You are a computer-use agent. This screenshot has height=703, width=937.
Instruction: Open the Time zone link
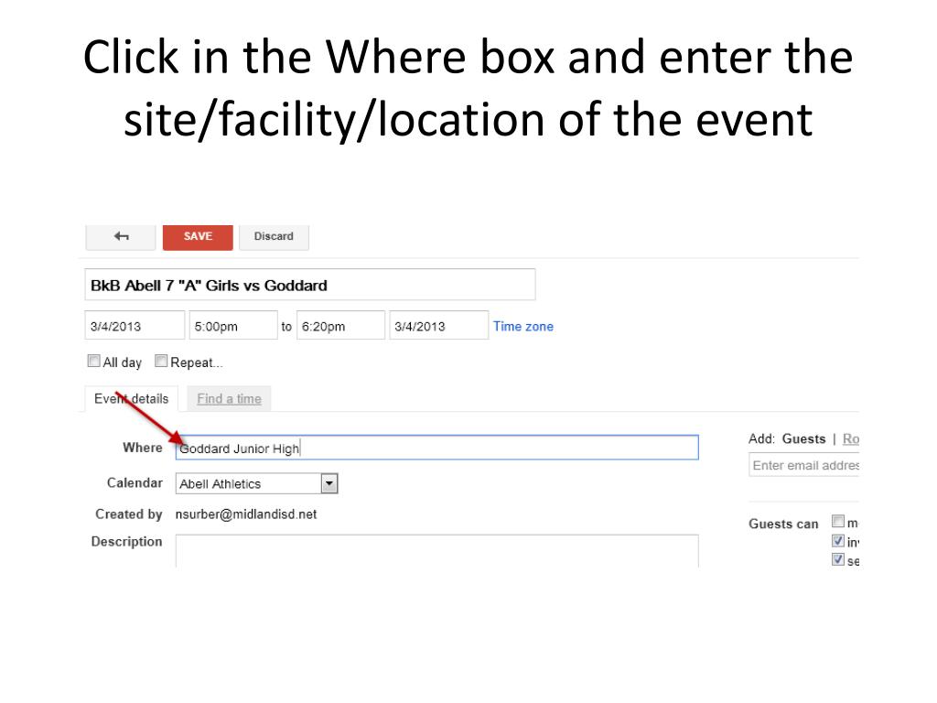[x=522, y=327]
